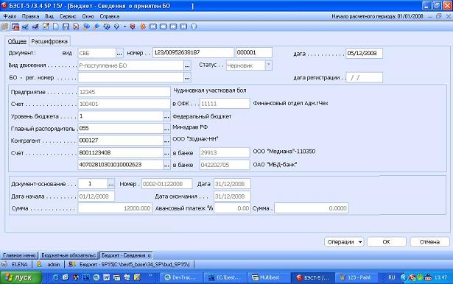Click the Дата начала field 01/12/2008
Image resolution: width=453 pixels, height=284 pixels.
(x=96, y=196)
